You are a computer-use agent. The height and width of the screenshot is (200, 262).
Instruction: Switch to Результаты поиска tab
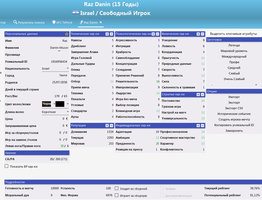29,22
